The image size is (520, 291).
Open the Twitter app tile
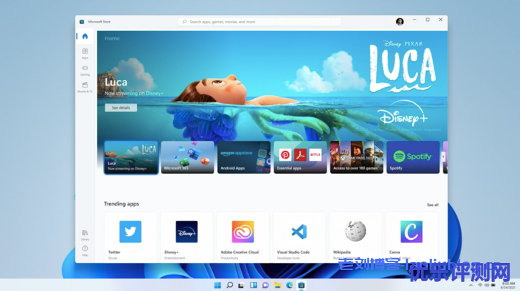coord(130,236)
